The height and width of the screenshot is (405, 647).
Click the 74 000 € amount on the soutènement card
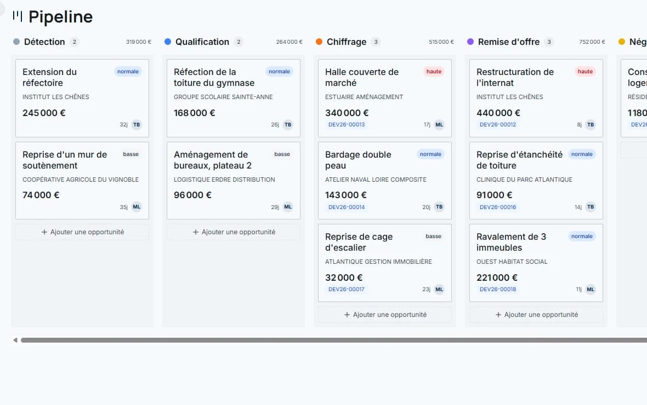point(41,195)
